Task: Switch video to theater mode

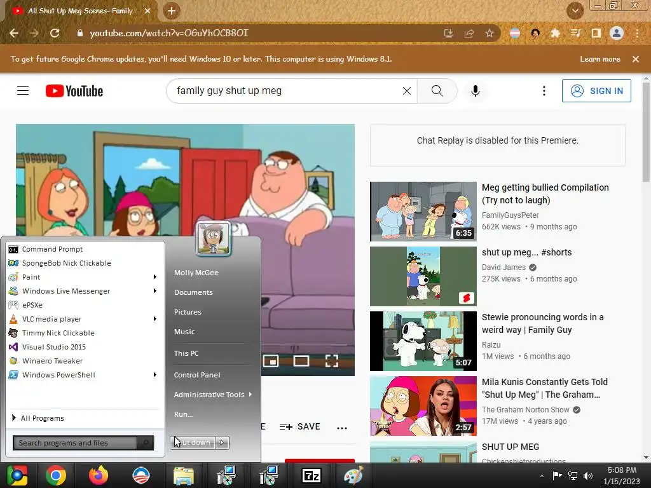Action: pyautogui.click(x=301, y=361)
